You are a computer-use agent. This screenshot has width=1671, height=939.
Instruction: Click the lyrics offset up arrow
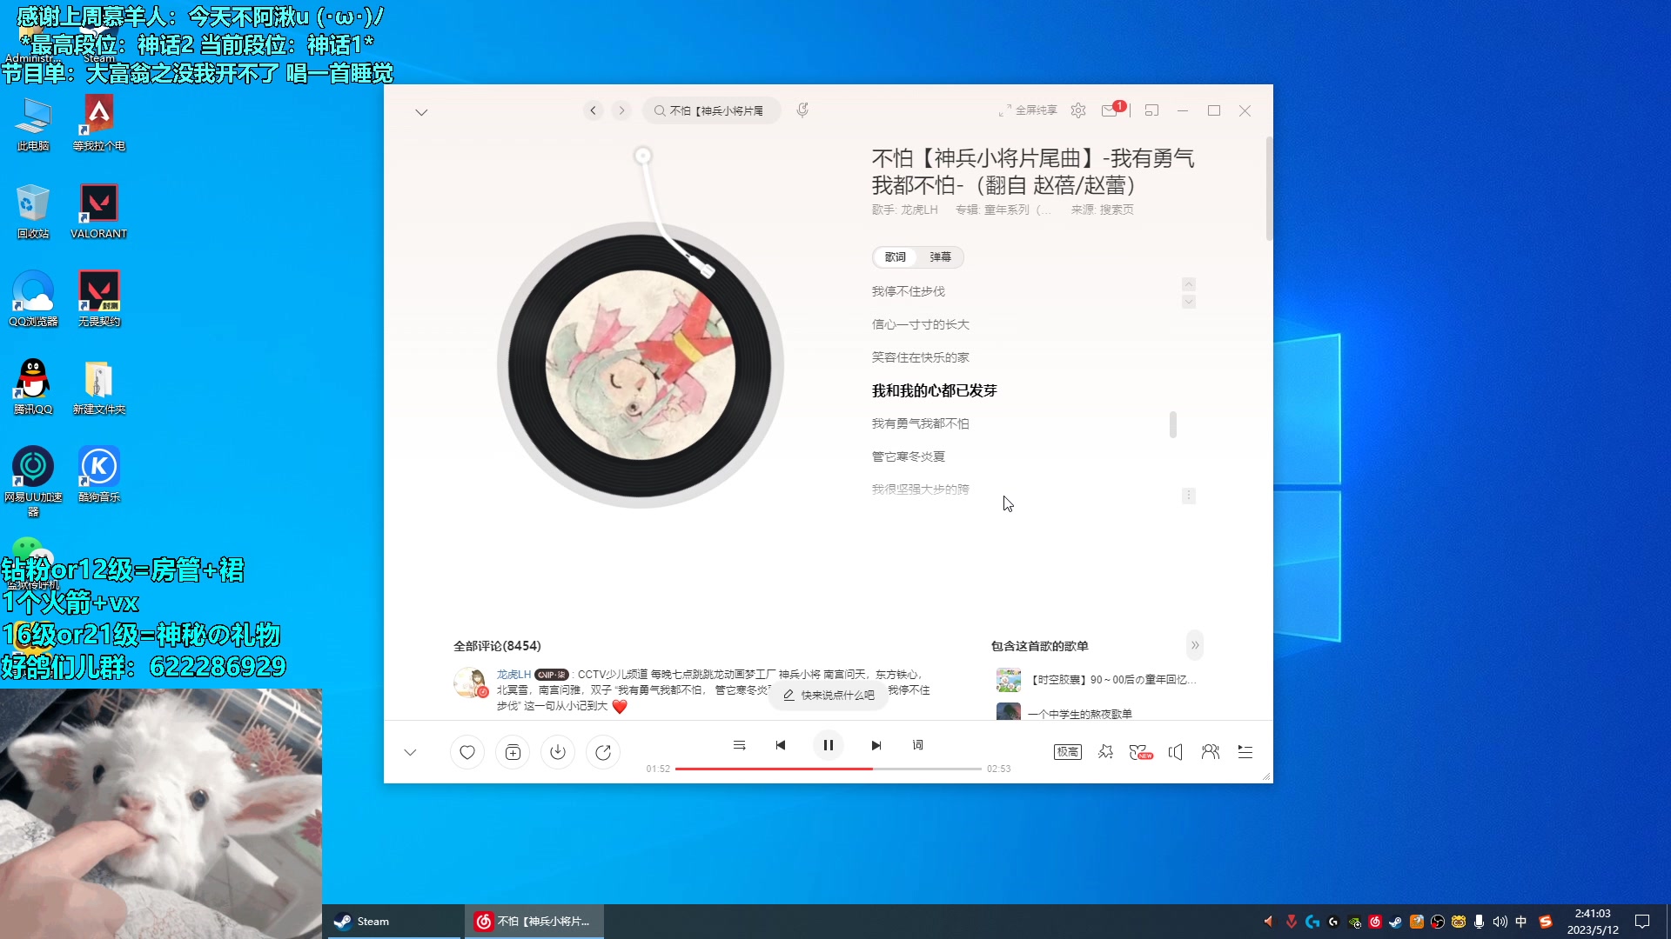[x=1189, y=284]
